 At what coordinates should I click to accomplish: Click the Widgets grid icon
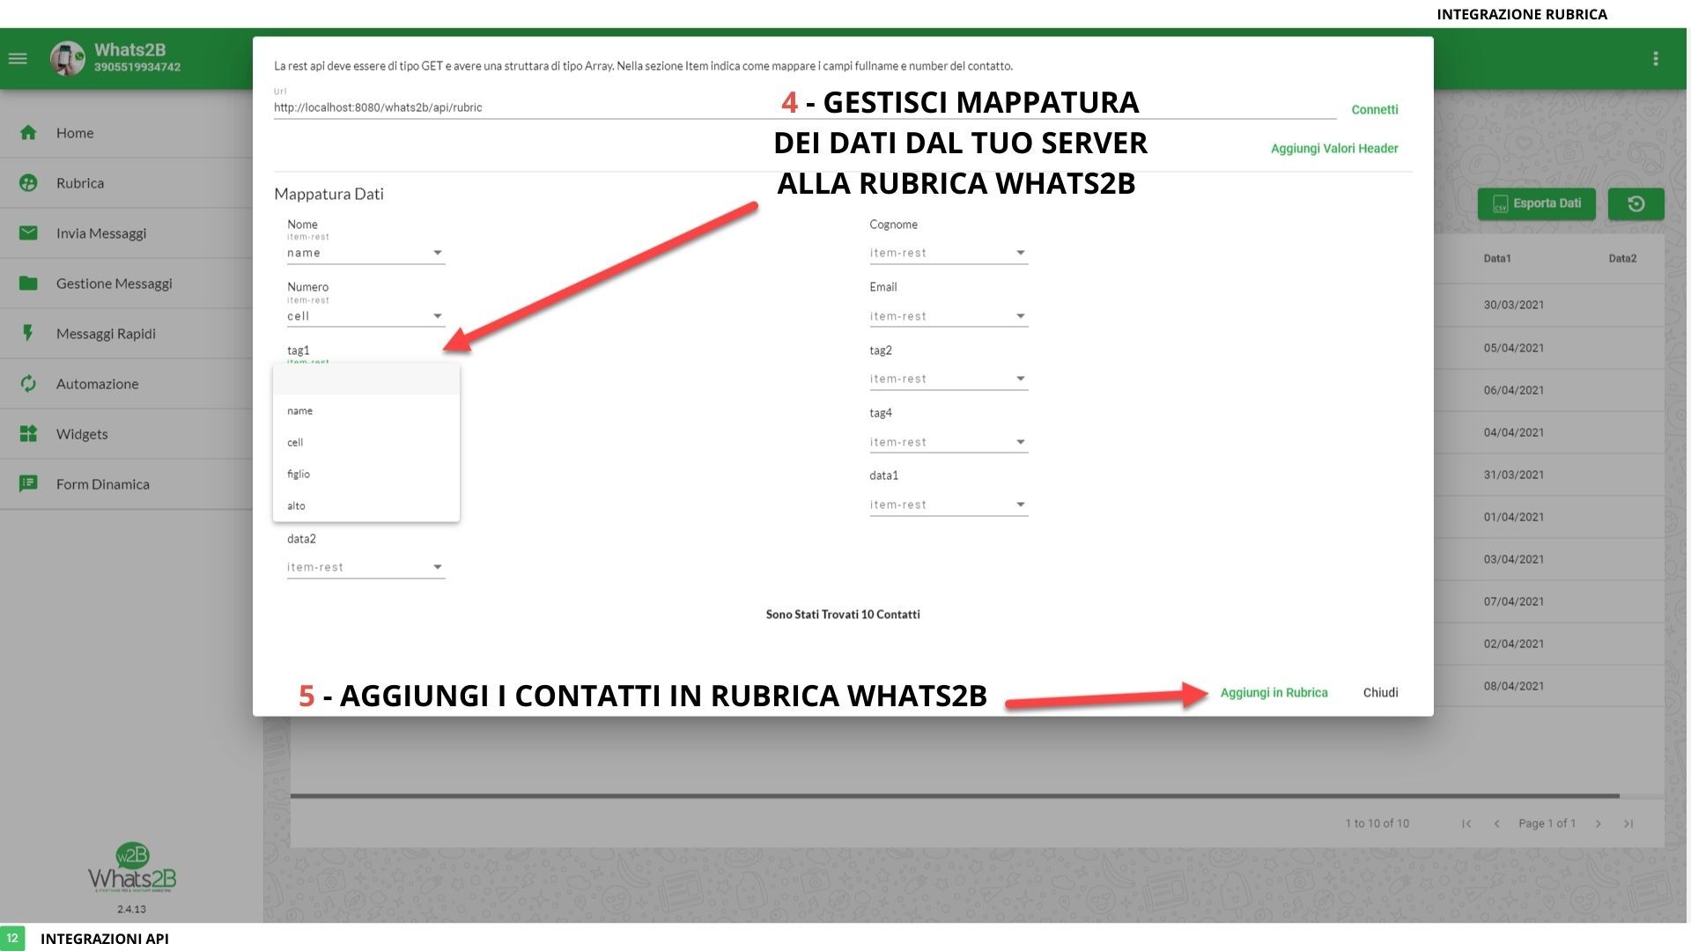pos(28,434)
